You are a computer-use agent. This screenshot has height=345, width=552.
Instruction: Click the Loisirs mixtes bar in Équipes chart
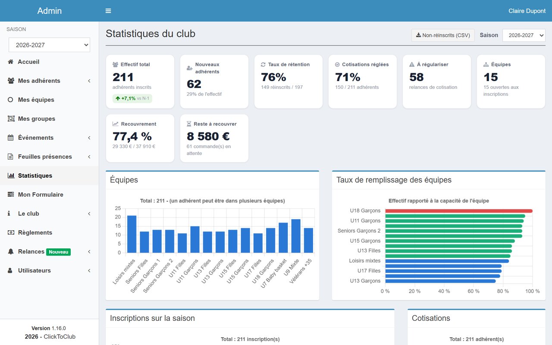tap(132, 234)
